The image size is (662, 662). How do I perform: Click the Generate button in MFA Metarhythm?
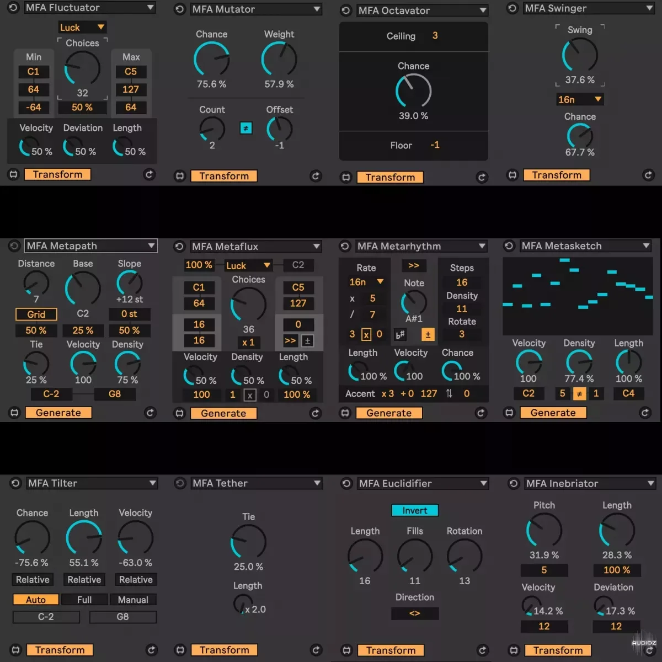[389, 413]
